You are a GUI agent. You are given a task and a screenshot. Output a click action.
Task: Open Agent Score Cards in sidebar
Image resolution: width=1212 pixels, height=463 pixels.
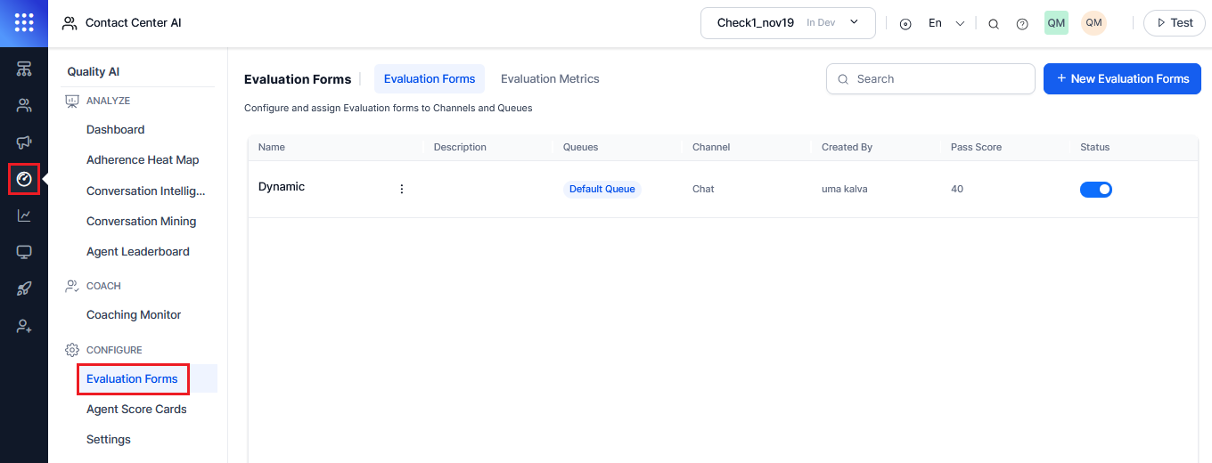136,410
